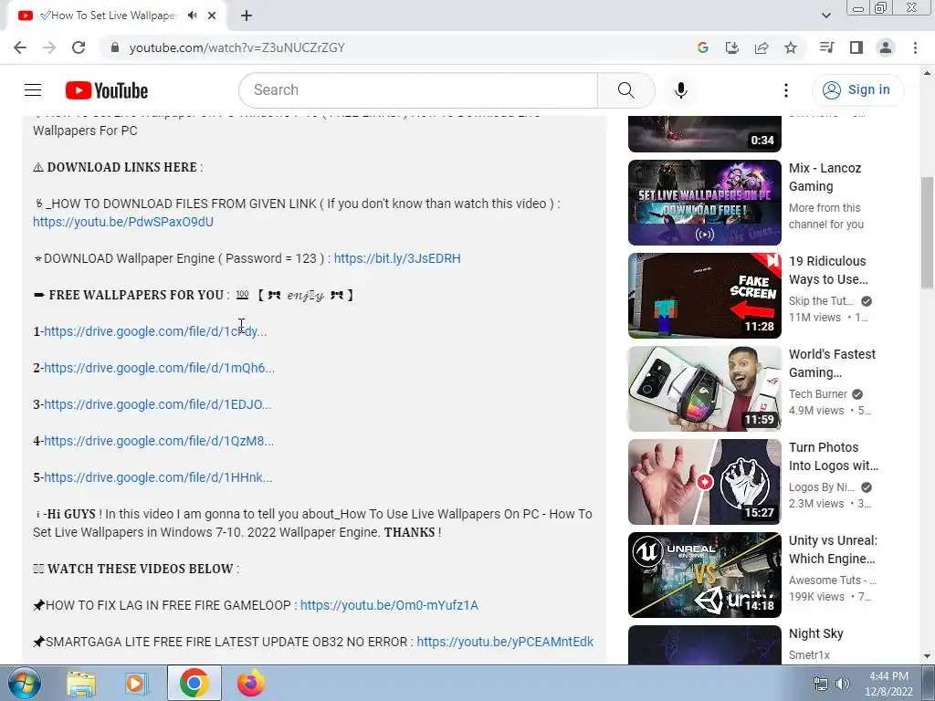Switch to Chrome in taskbar
Image resolution: width=935 pixels, height=701 pixels.
click(194, 683)
